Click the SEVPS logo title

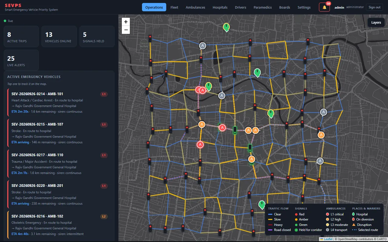pyautogui.click(x=13, y=5)
